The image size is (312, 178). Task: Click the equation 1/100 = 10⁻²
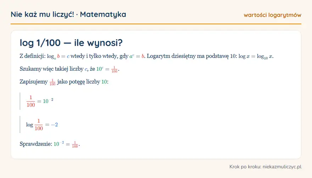pyautogui.click(x=40, y=101)
